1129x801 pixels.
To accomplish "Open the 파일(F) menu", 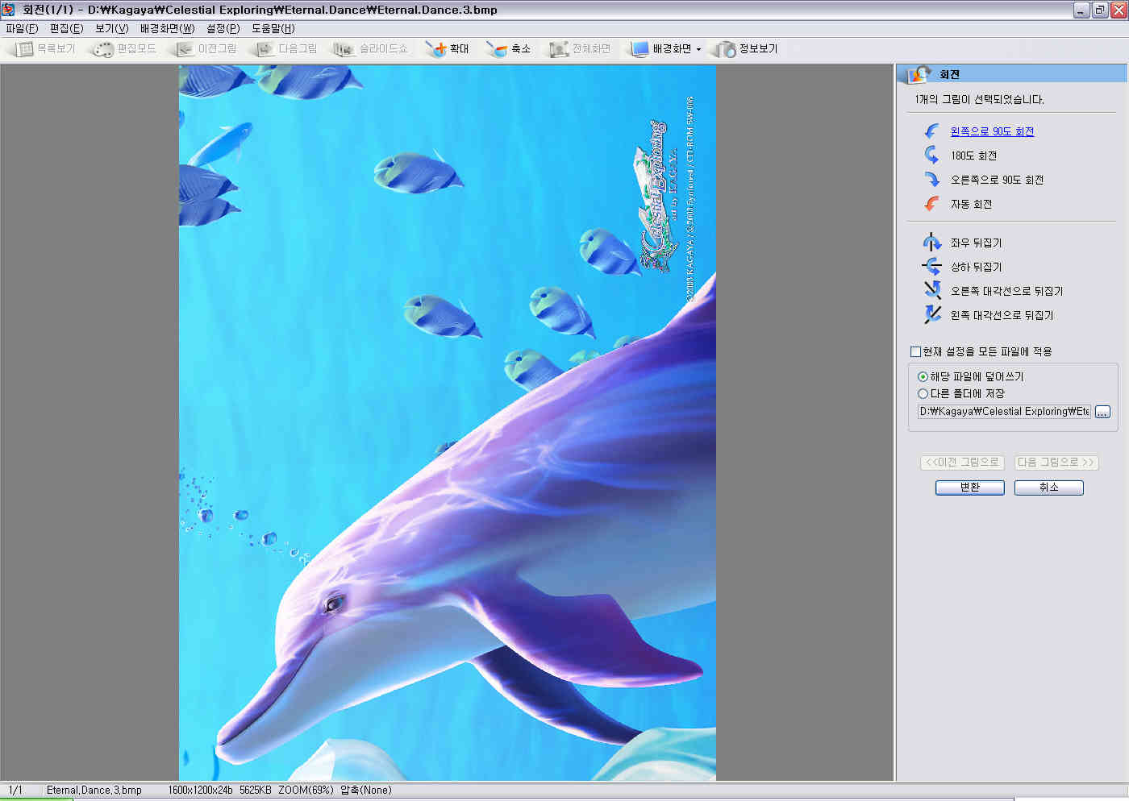I will 22,28.
